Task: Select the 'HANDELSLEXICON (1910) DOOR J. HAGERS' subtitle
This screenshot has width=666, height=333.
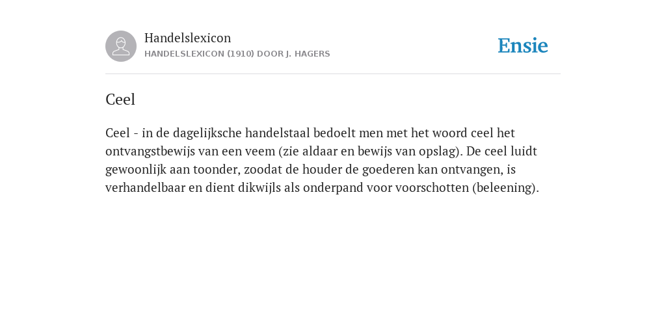Action: click(237, 54)
